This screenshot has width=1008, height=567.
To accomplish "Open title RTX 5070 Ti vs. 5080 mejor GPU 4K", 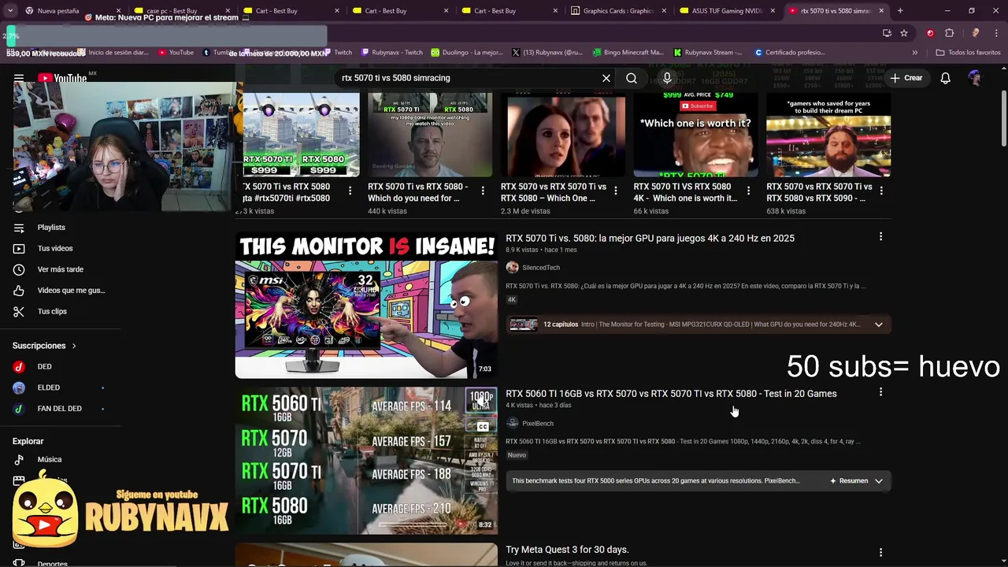I will [650, 239].
